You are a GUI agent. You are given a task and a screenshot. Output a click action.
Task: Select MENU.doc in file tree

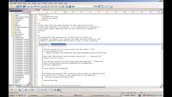click(17, 81)
